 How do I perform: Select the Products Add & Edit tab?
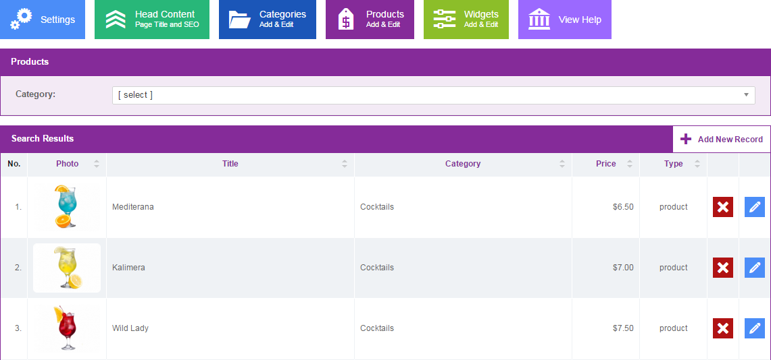[370, 20]
